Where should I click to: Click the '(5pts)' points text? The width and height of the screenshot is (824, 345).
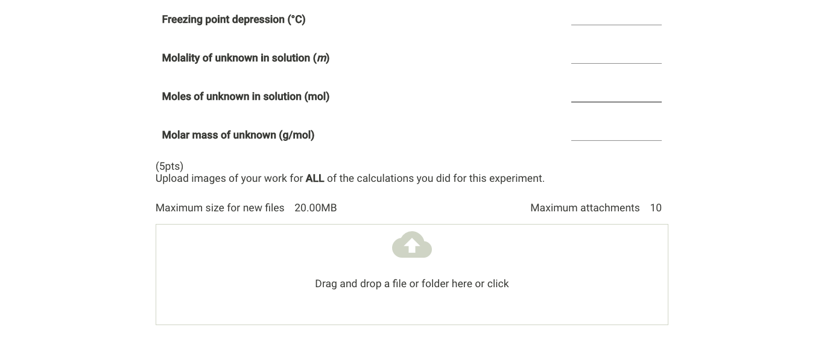click(170, 166)
